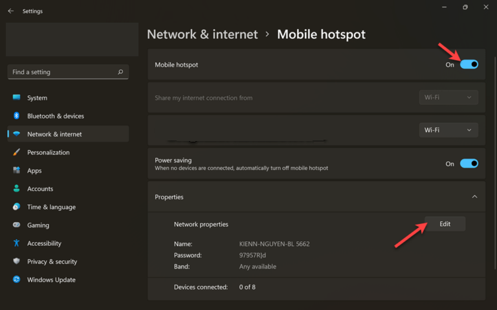The height and width of the screenshot is (310, 497).
Task: Collapse the Properties section chevron
Action: coord(474,197)
